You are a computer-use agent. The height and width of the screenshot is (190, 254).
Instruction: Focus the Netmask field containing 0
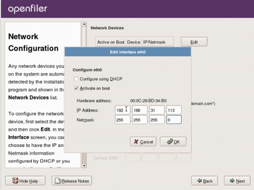click(174, 120)
